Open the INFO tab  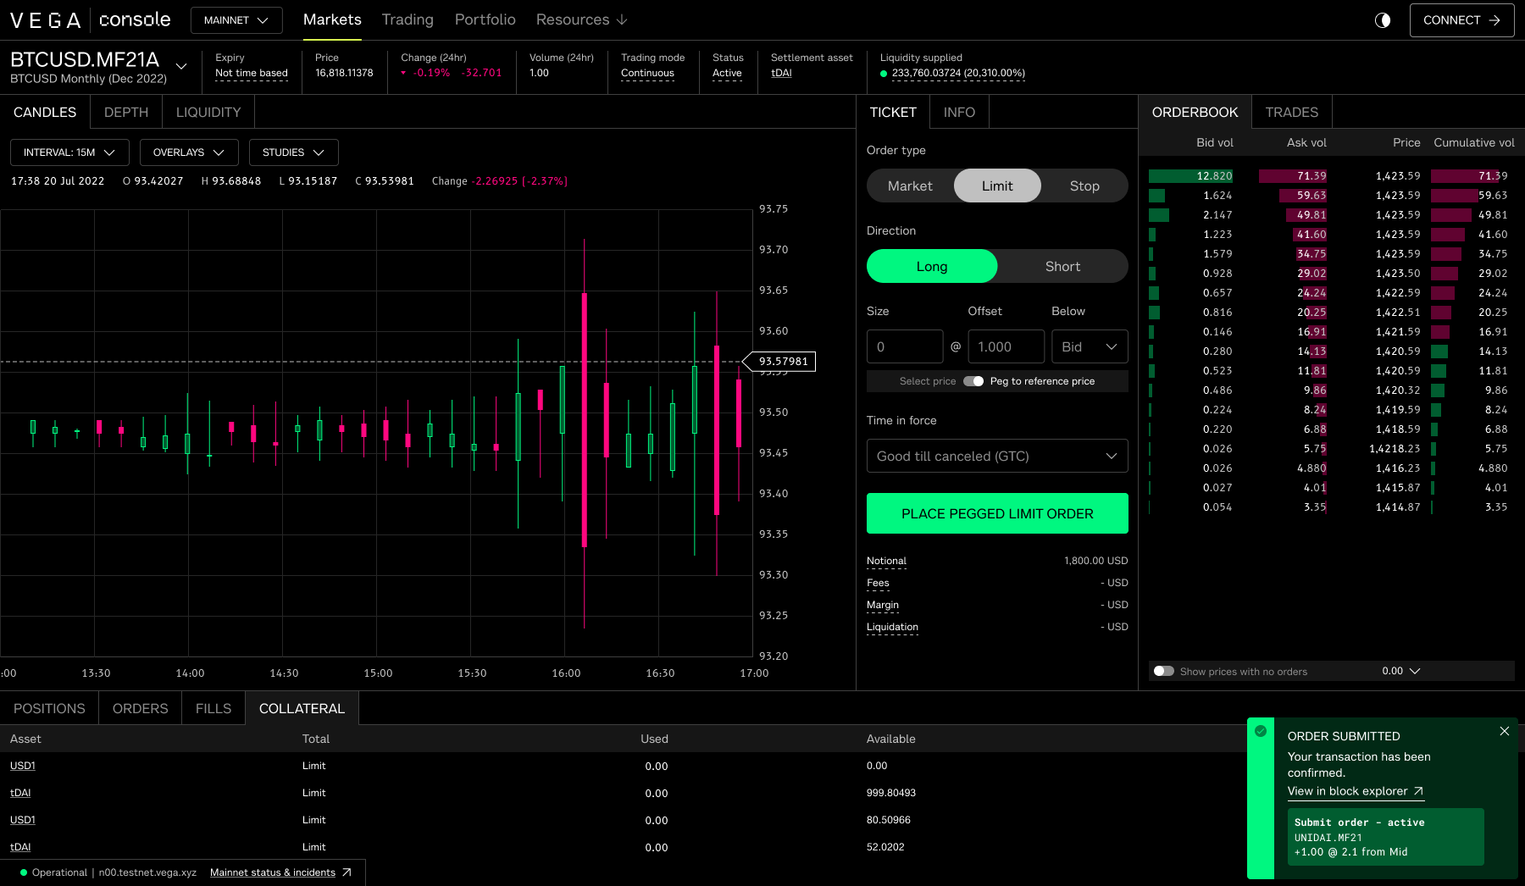(959, 112)
